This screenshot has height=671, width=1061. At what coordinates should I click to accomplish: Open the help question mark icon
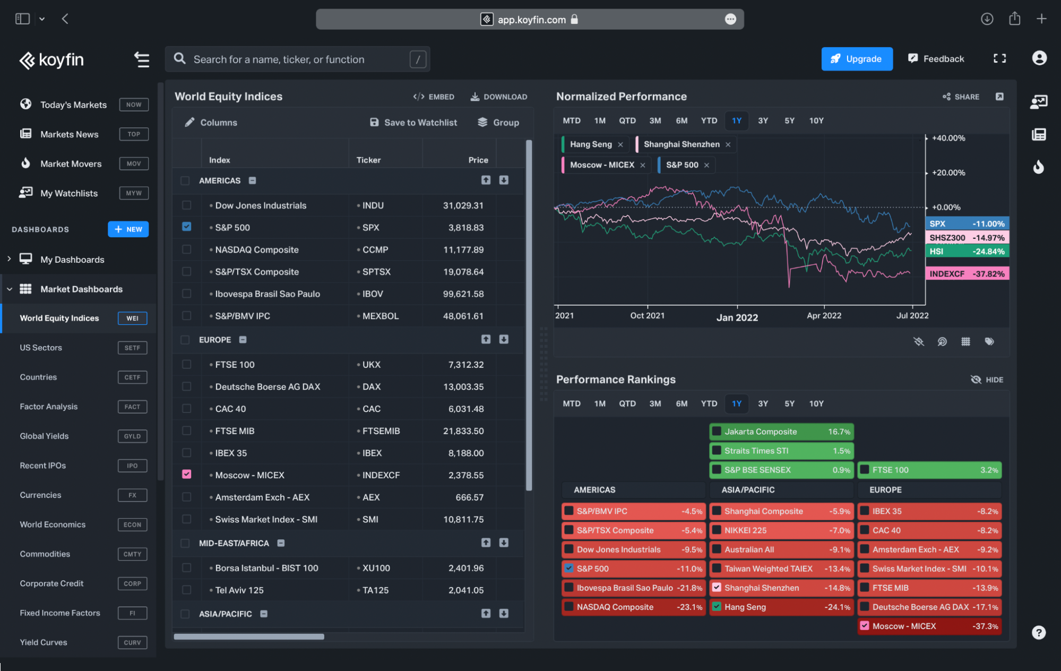click(x=1039, y=632)
